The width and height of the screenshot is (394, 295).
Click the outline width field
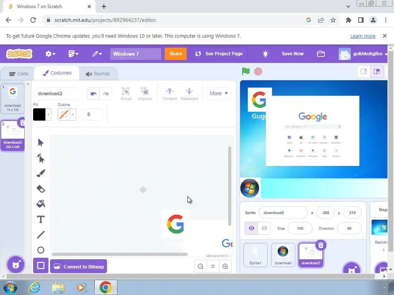tap(91, 114)
